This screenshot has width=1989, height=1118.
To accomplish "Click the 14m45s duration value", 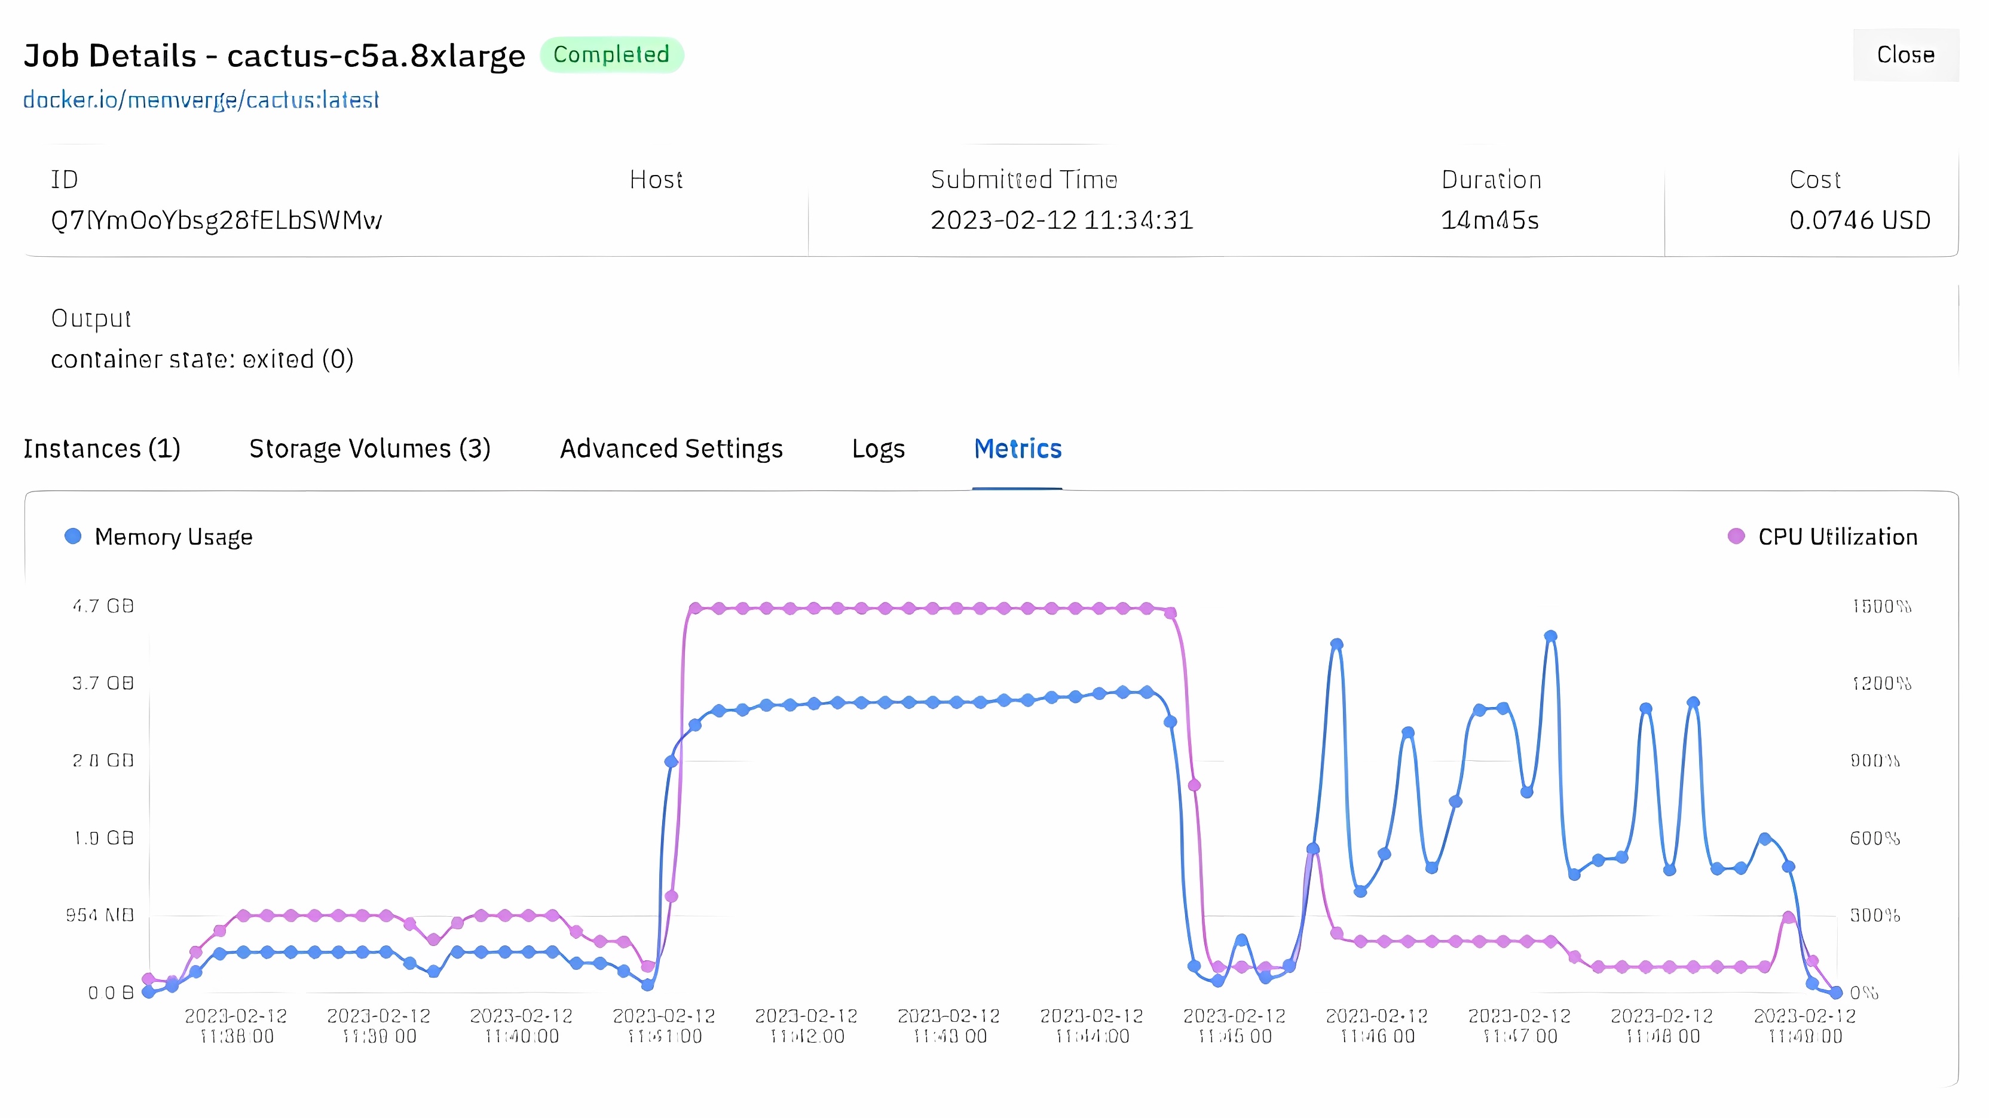I will click(x=1489, y=220).
